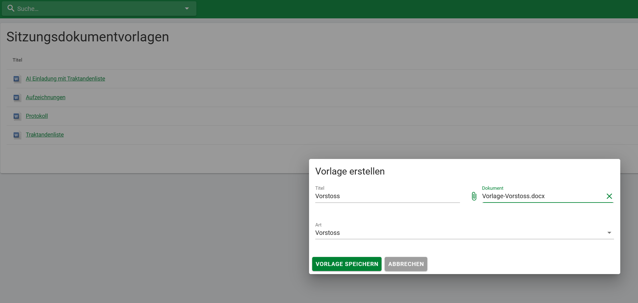
Task: Click the Titel column header
Action: 17,60
